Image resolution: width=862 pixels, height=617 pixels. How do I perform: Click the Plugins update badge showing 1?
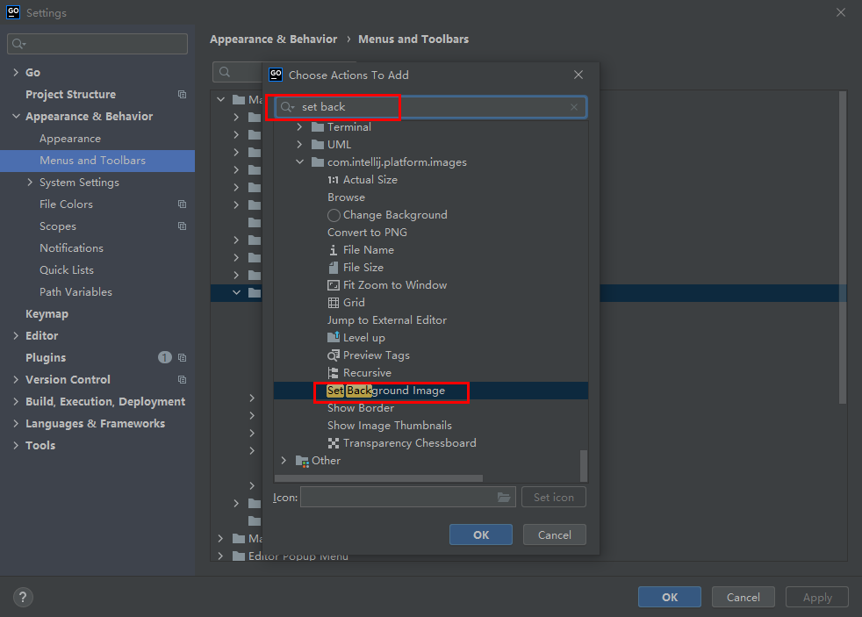[165, 358]
